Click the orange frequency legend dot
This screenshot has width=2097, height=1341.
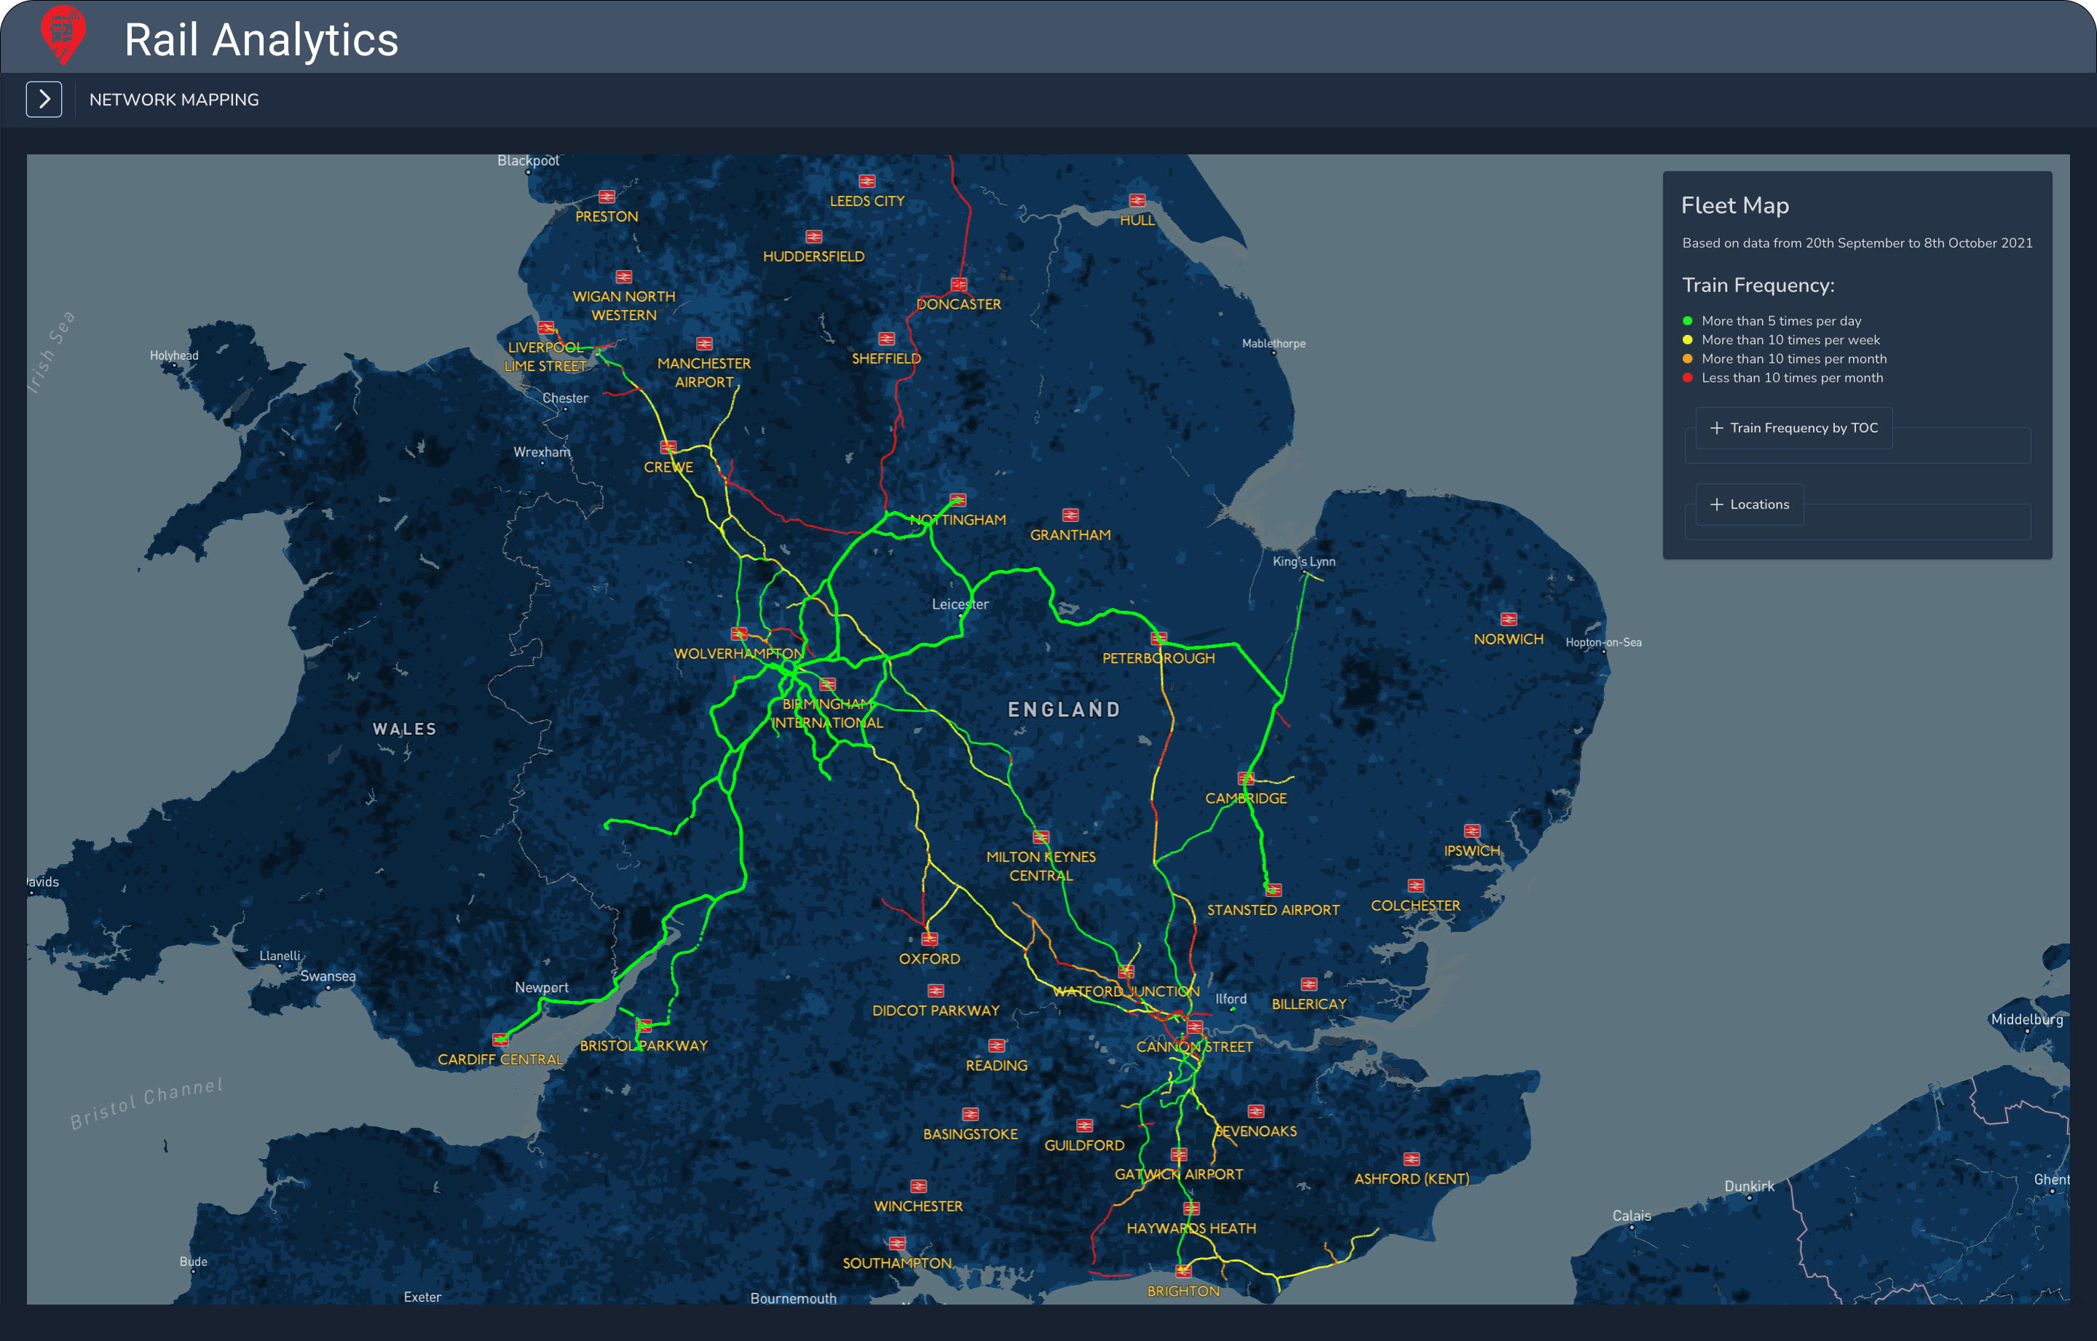1689,359
